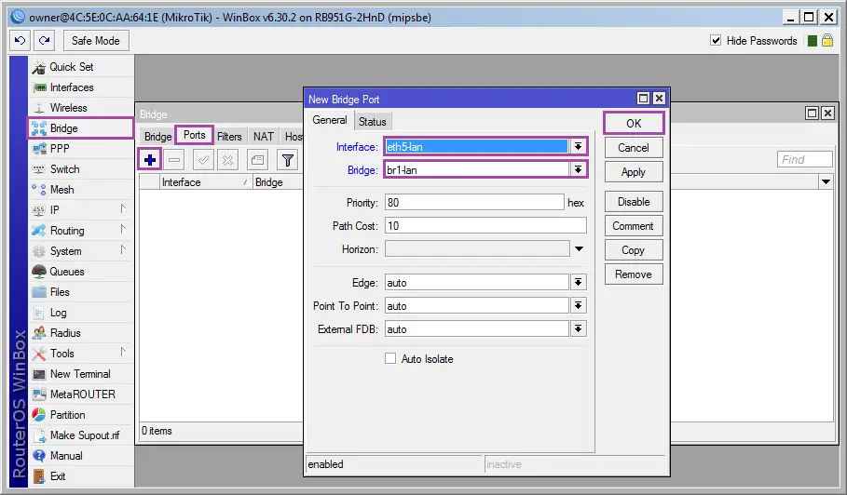
Task: Enable the Auto Isolate checkbox
Action: (x=390, y=358)
